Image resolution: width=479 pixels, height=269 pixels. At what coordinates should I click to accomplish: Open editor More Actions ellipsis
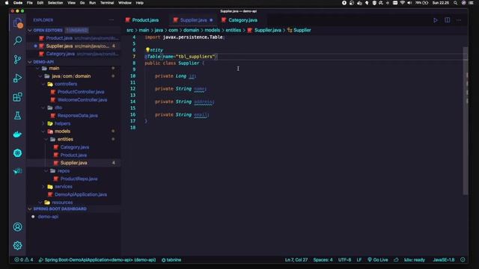(459, 20)
